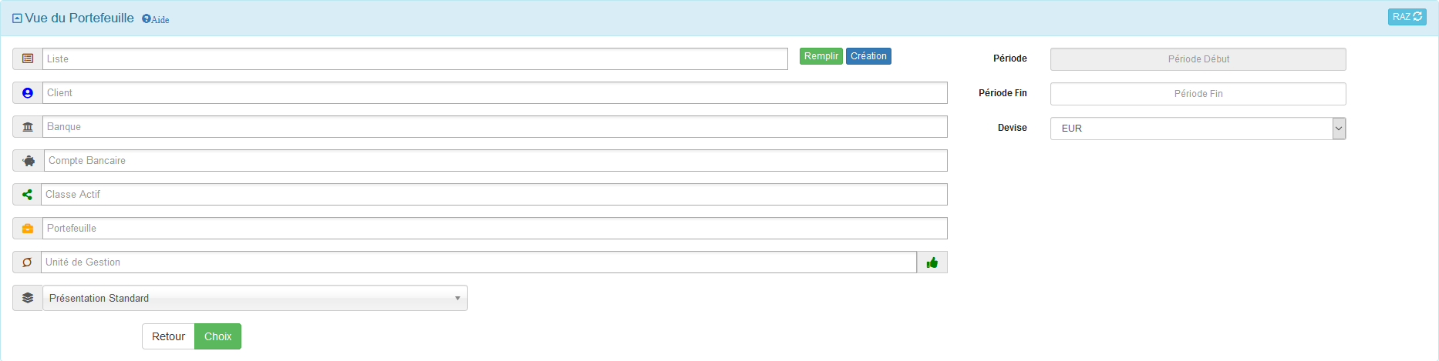Click the blue user icon beside Client
This screenshot has width=1439, height=361.
(28, 92)
